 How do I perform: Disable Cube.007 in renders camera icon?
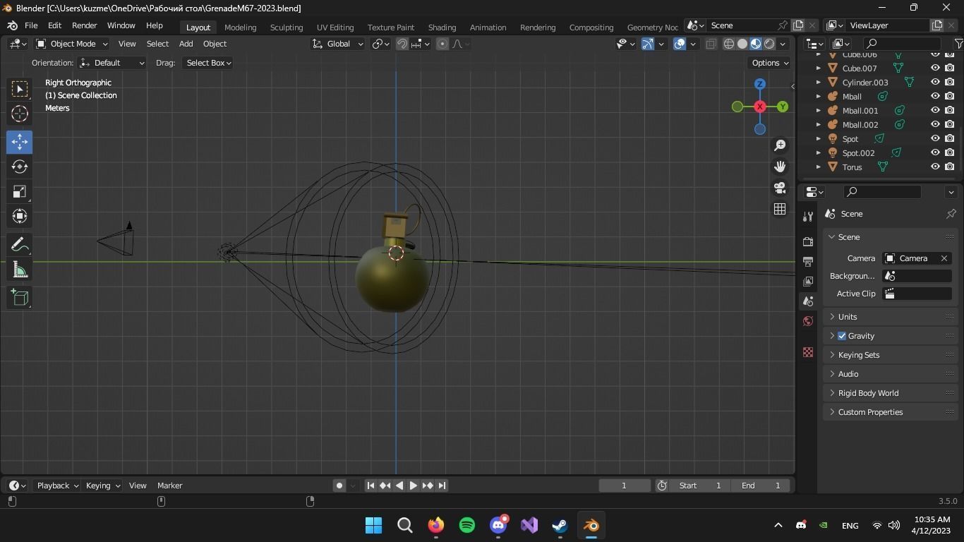[950, 68]
